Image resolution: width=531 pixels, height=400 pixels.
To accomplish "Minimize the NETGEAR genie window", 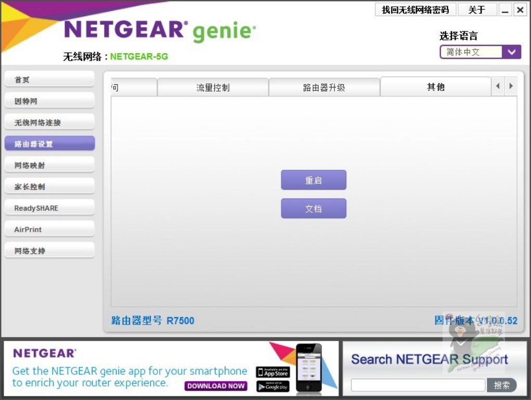I will click(505, 10).
